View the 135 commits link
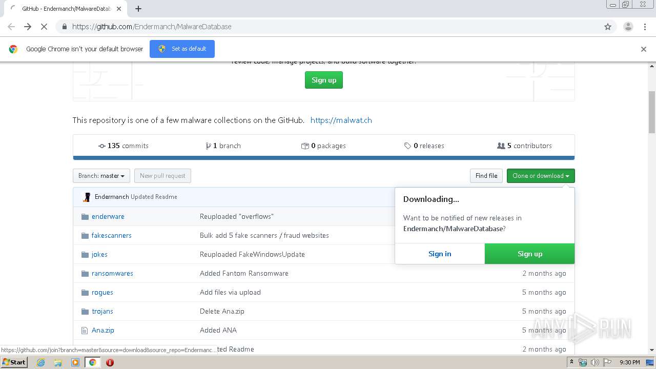This screenshot has height=369, width=656. (x=124, y=146)
